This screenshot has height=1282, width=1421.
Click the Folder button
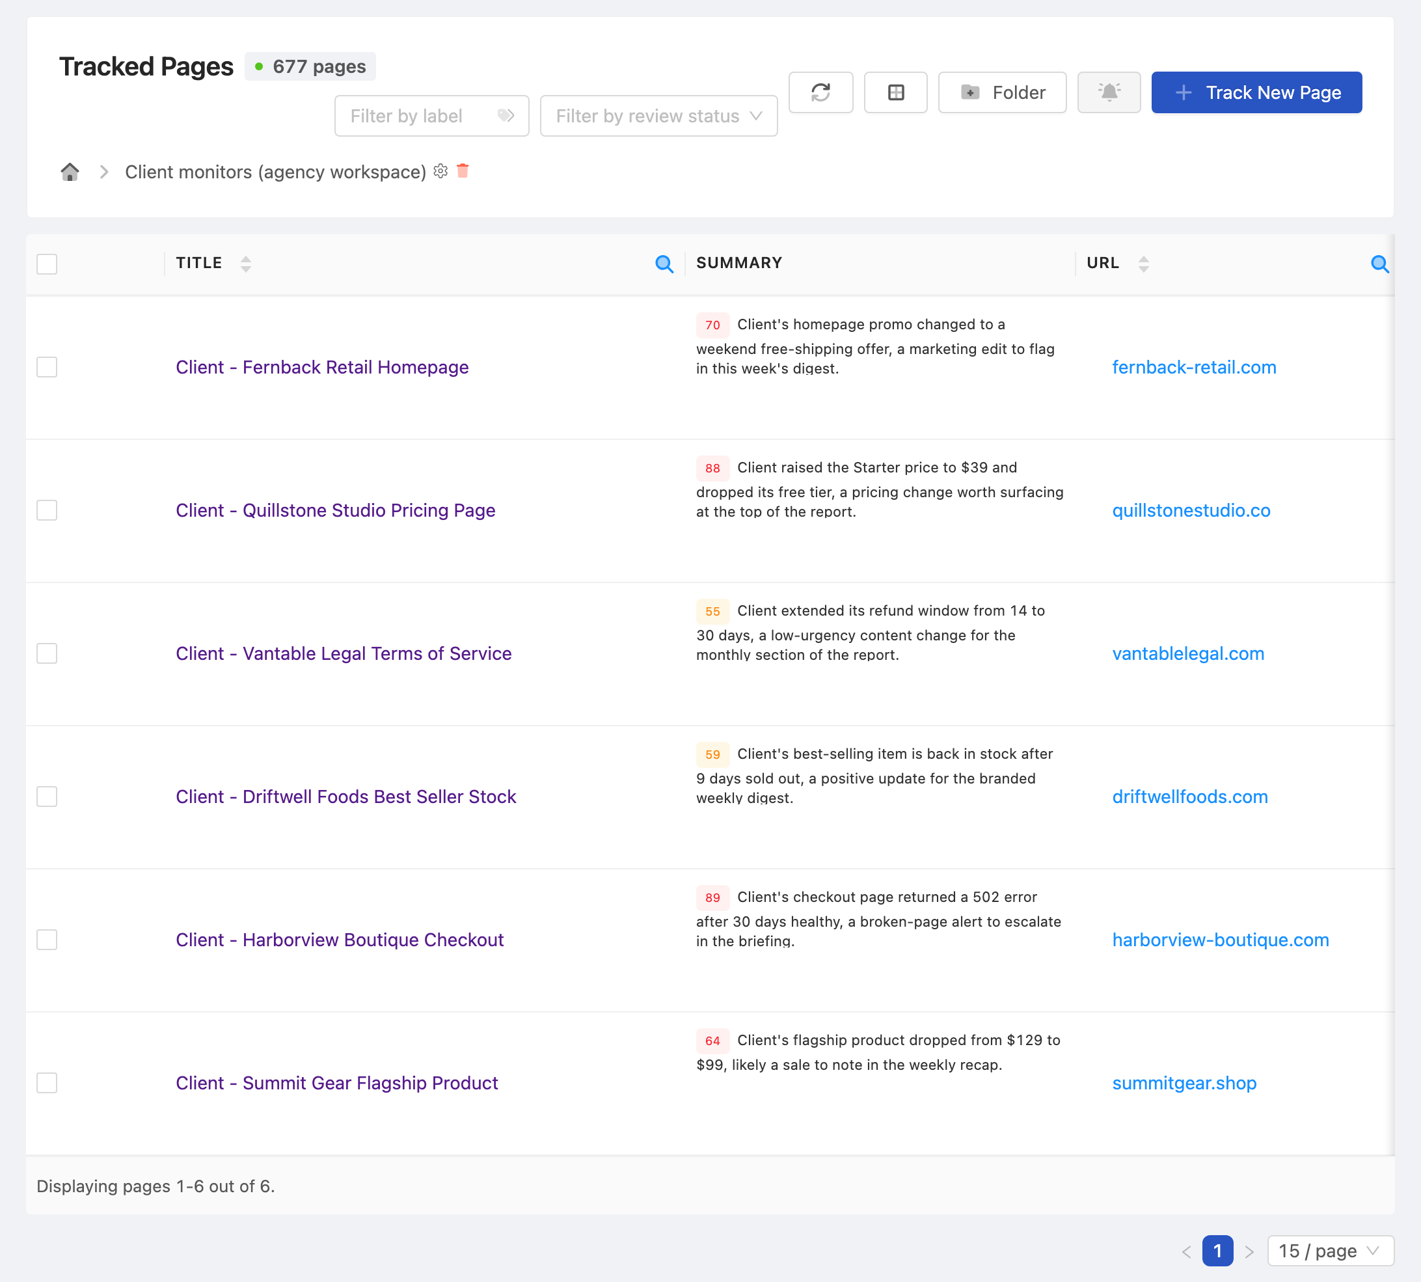(1001, 92)
